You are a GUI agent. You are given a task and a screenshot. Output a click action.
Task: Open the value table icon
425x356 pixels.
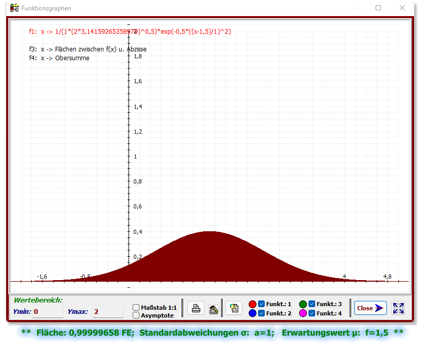(x=233, y=308)
